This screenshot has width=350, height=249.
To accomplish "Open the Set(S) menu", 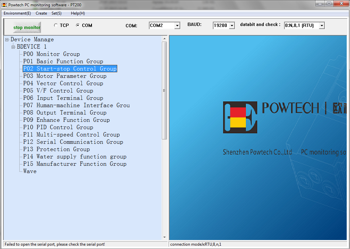I will [57, 13].
